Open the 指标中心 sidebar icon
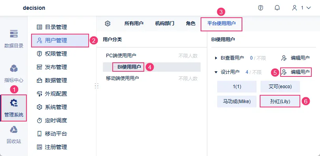The height and width of the screenshot is (156, 320). (x=14, y=69)
